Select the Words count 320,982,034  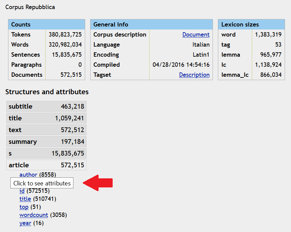click(65, 45)
